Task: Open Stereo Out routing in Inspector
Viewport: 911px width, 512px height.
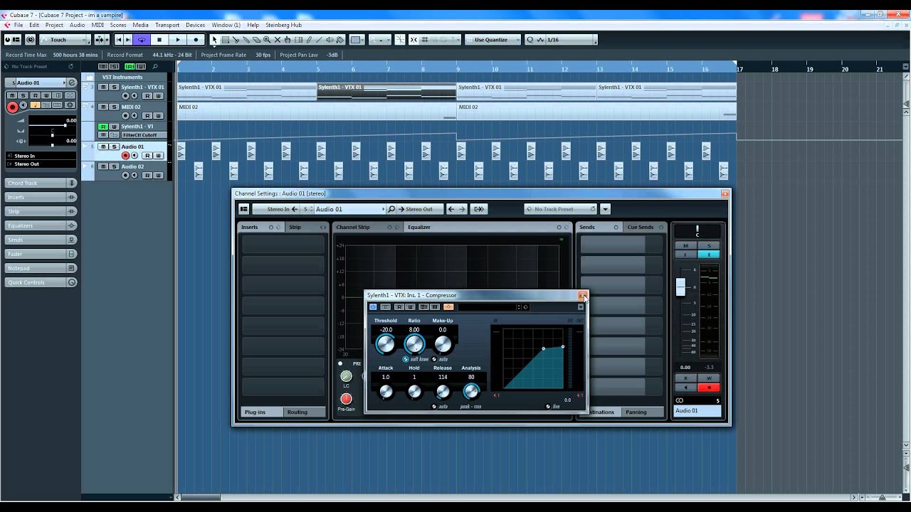Action: pos(41,164)
